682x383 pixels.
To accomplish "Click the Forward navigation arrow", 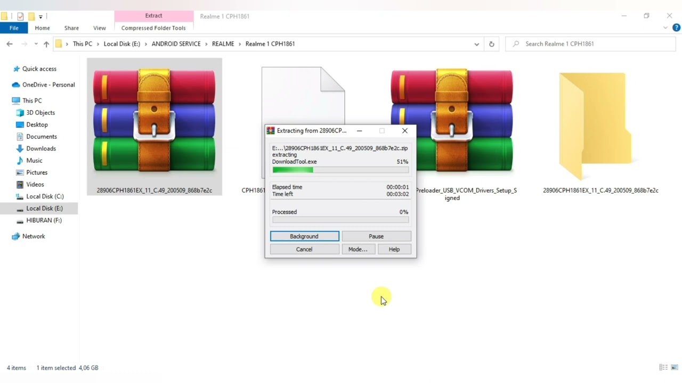I will click(x=25, y=44).
